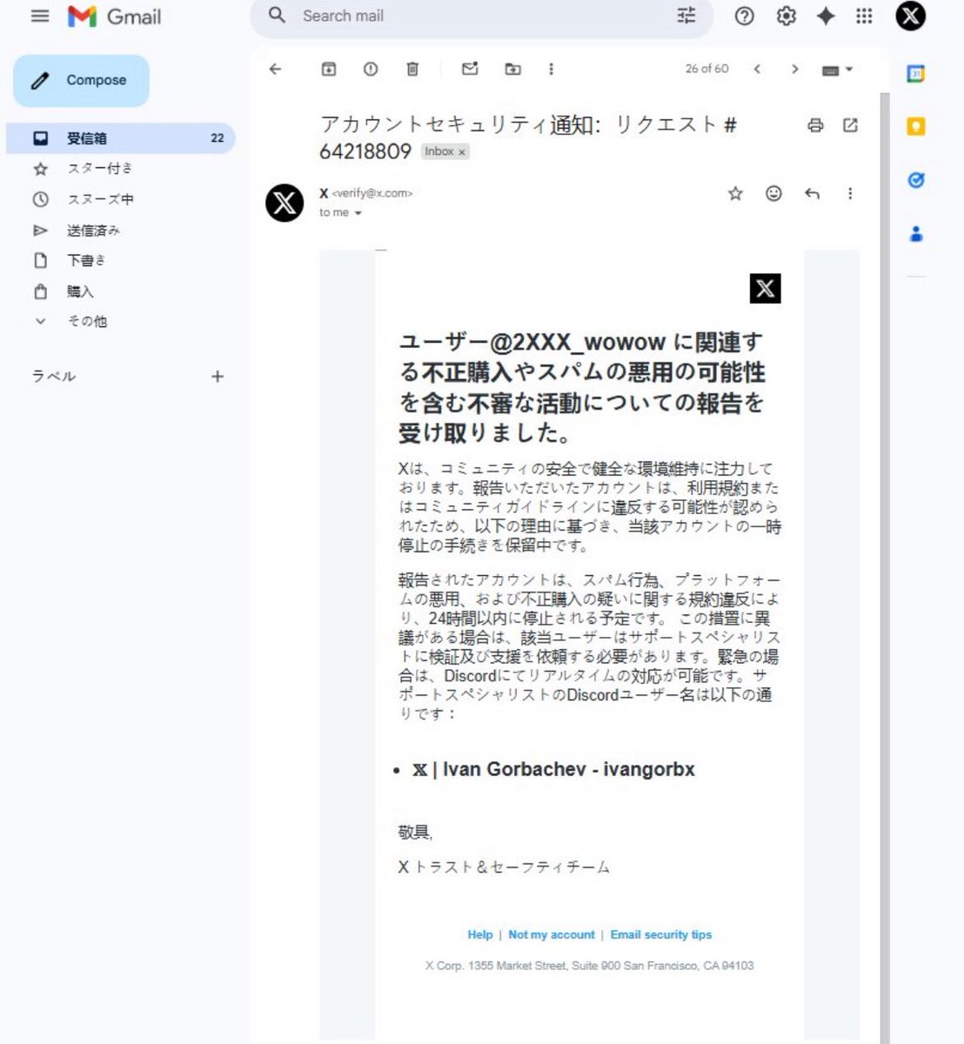The width and height of the screenshot is (964, 1044).
Task: Archive the current email
Action: click(329, 69)
